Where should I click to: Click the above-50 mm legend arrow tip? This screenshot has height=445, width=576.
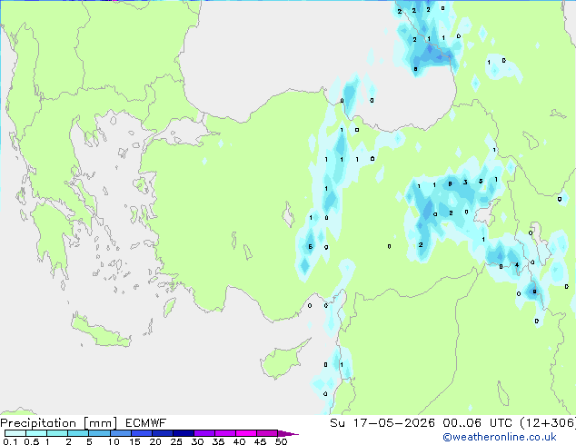[x=288, y=433]
